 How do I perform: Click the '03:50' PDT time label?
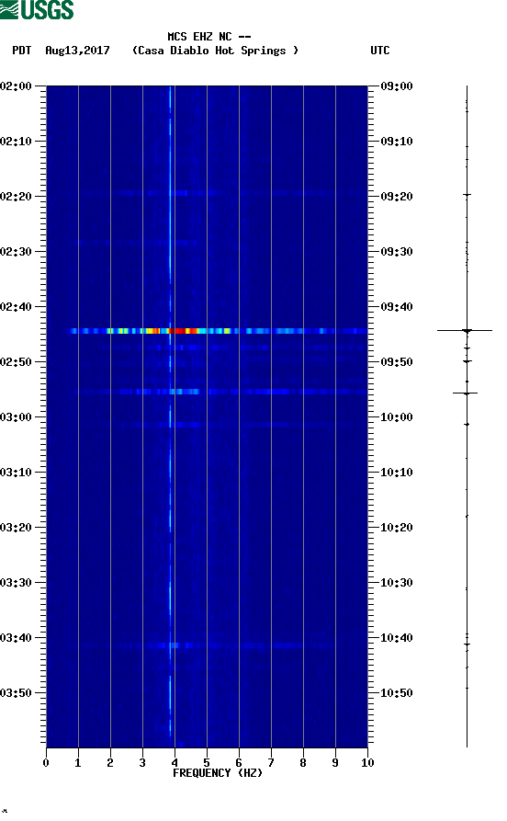[x=16, y=693]
